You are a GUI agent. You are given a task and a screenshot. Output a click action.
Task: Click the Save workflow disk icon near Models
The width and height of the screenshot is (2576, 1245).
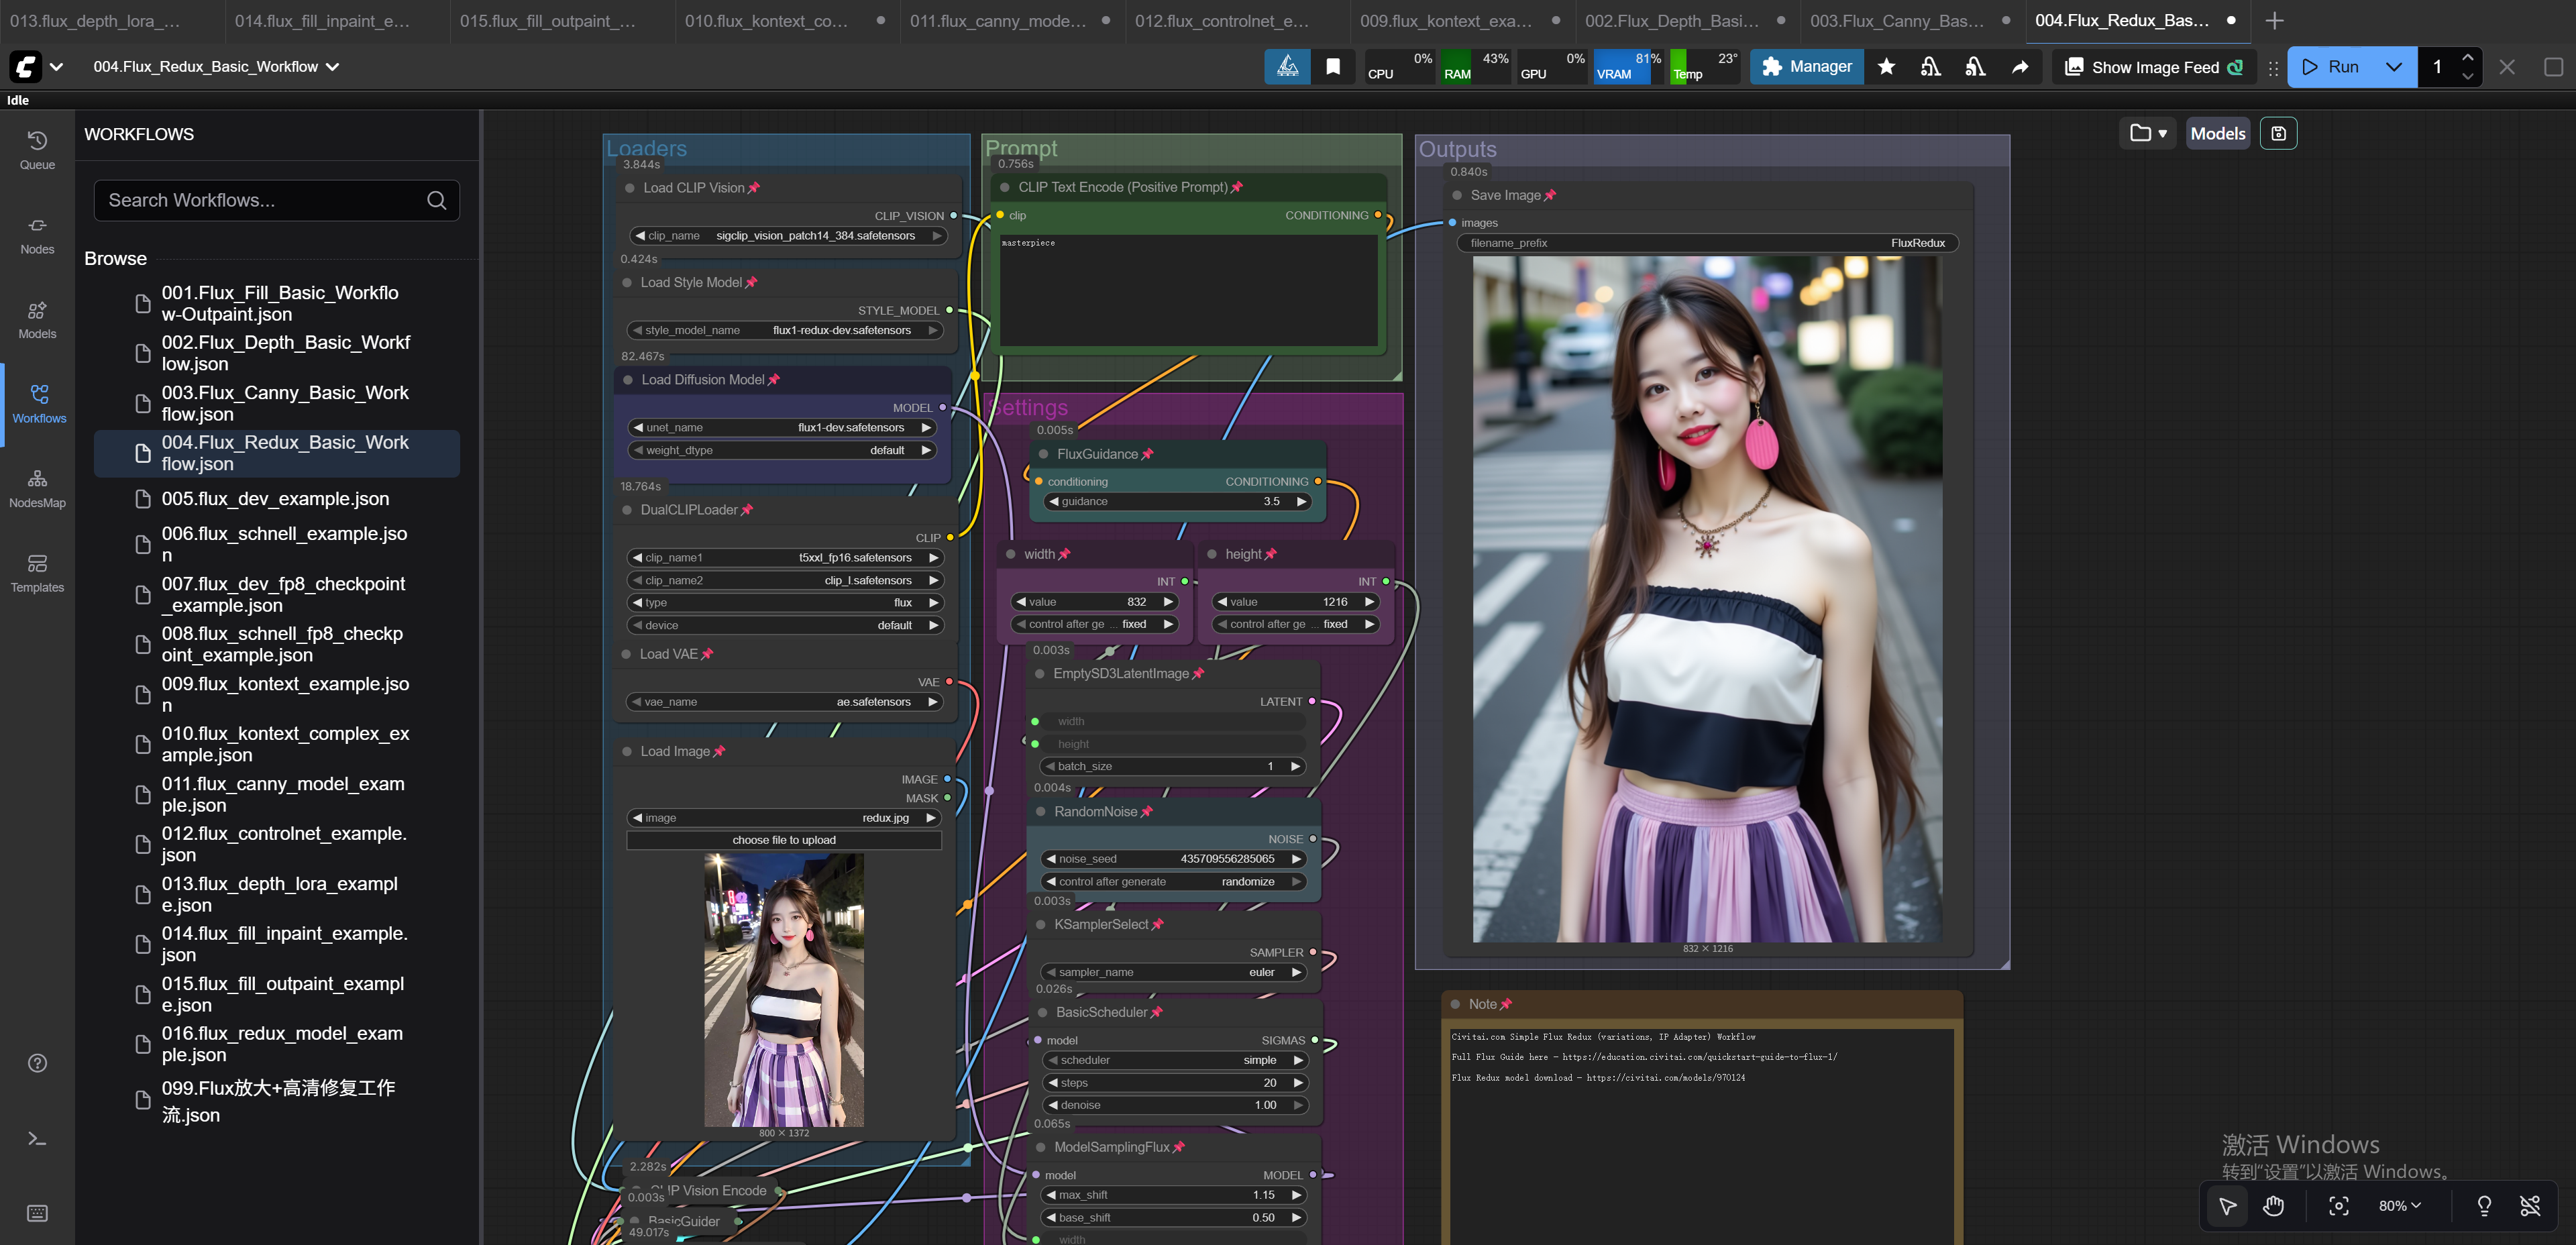2279,132
